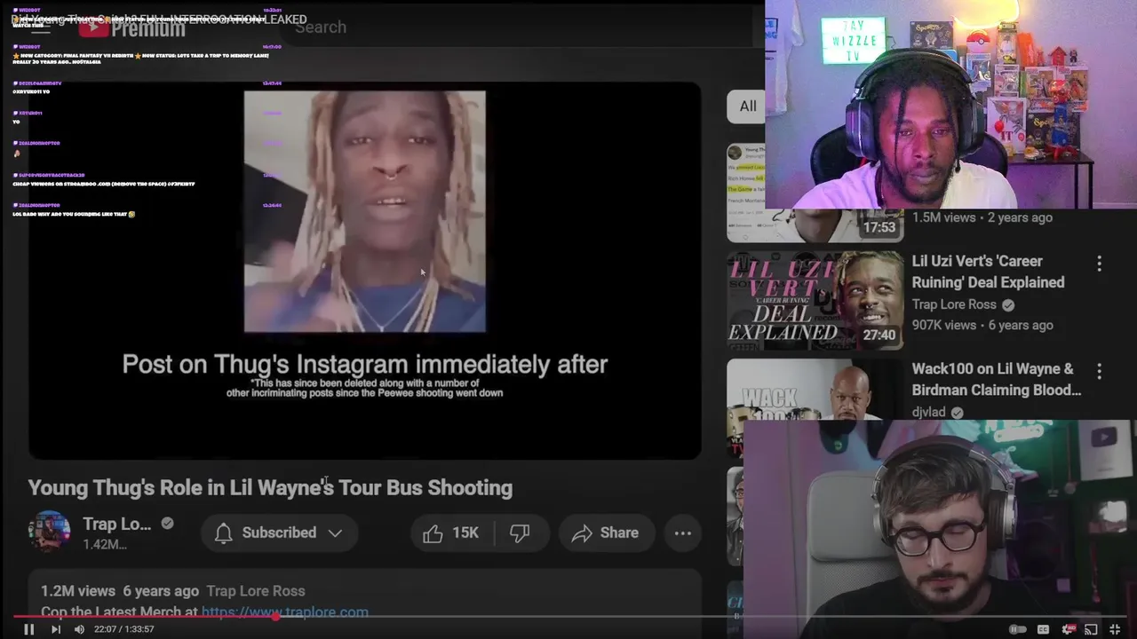
Task: Like the video showing 15K
Action: [450, 532]
